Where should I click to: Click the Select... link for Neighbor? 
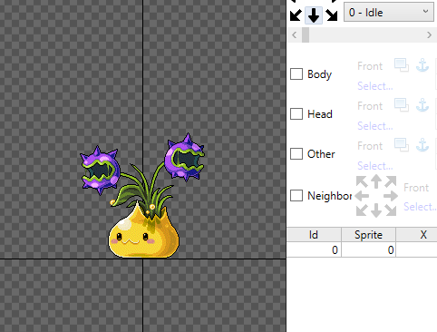(420, 207)
